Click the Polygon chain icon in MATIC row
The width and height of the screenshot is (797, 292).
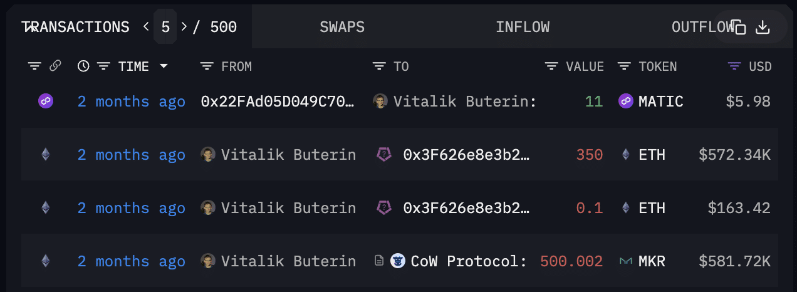tap(45, 101)
